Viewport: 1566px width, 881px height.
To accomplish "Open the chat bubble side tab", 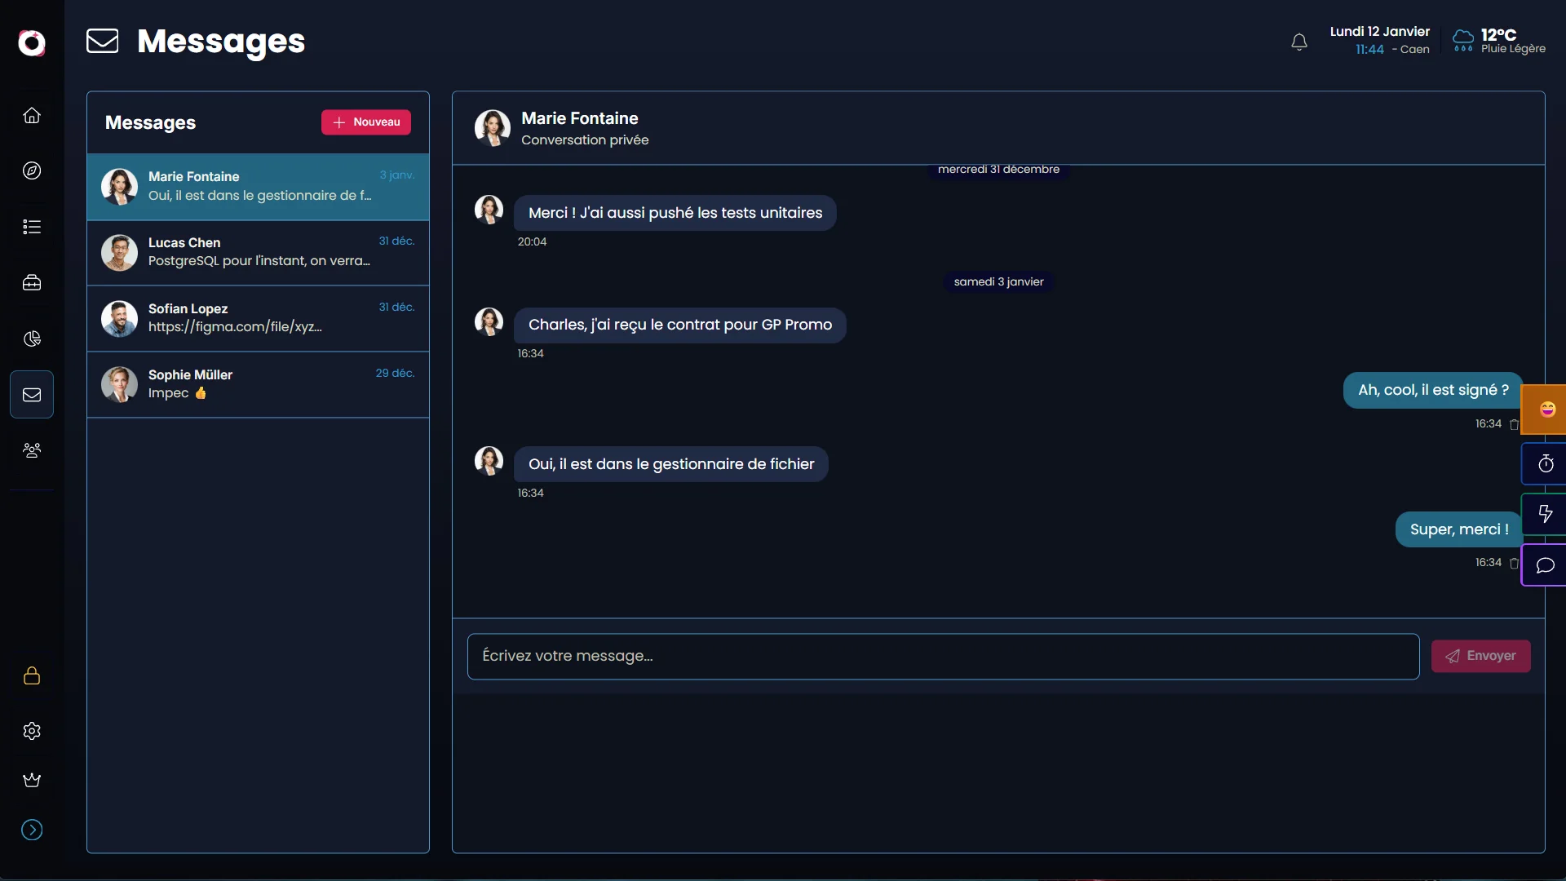I will (x=1545, y=565).
